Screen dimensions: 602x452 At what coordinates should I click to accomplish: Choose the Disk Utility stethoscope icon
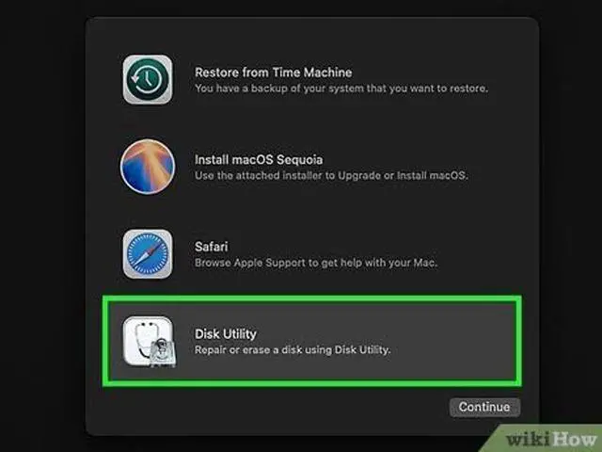pyautogui.click(x=149, y=341)
